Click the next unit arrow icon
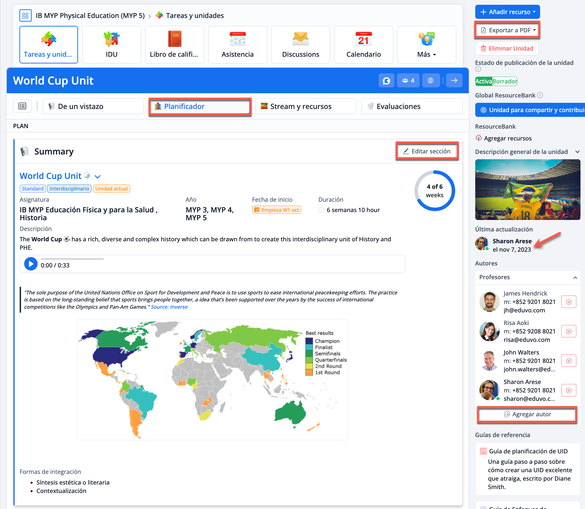 click(454, 81)
